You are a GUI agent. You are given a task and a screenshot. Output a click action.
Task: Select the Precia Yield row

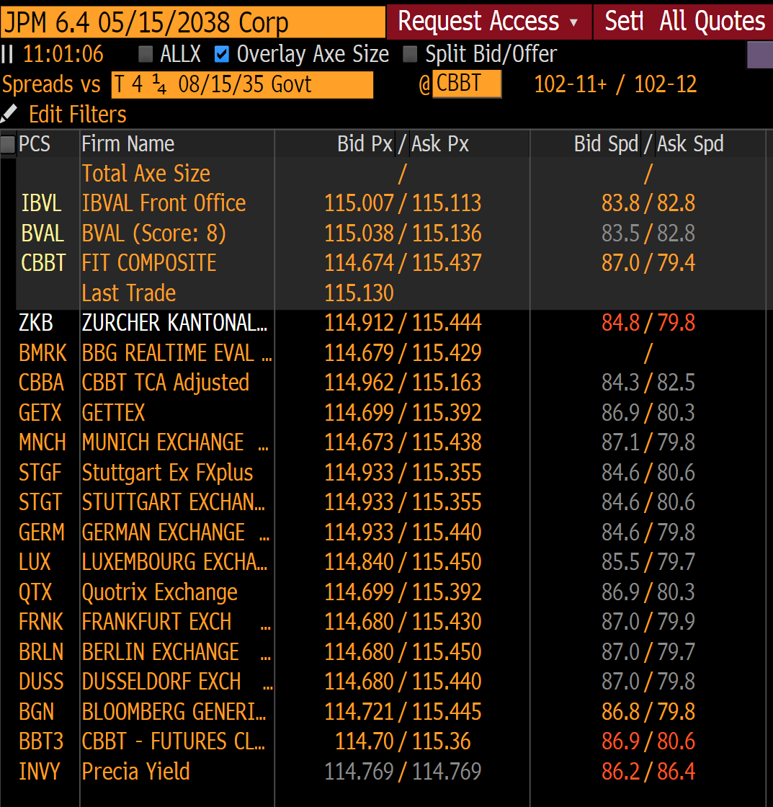click(x=391, y=771)
